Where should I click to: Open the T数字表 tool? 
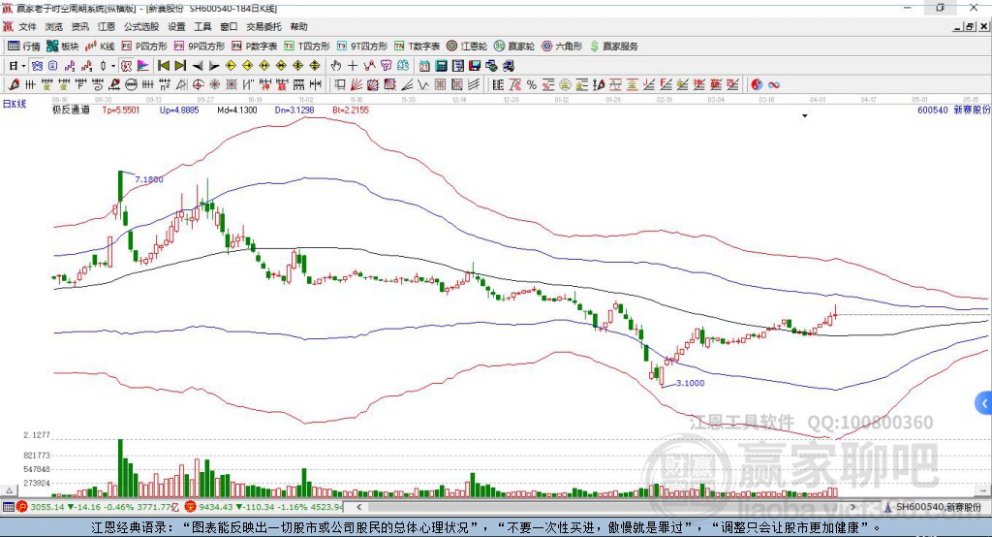tap(417, 47)
